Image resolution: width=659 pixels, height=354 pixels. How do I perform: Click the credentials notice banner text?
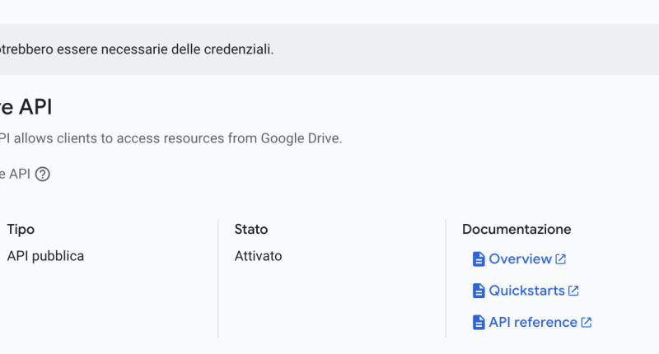(136, 49)
